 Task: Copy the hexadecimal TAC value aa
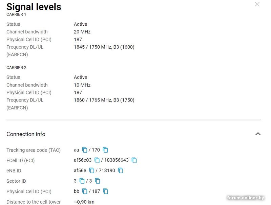85,150
